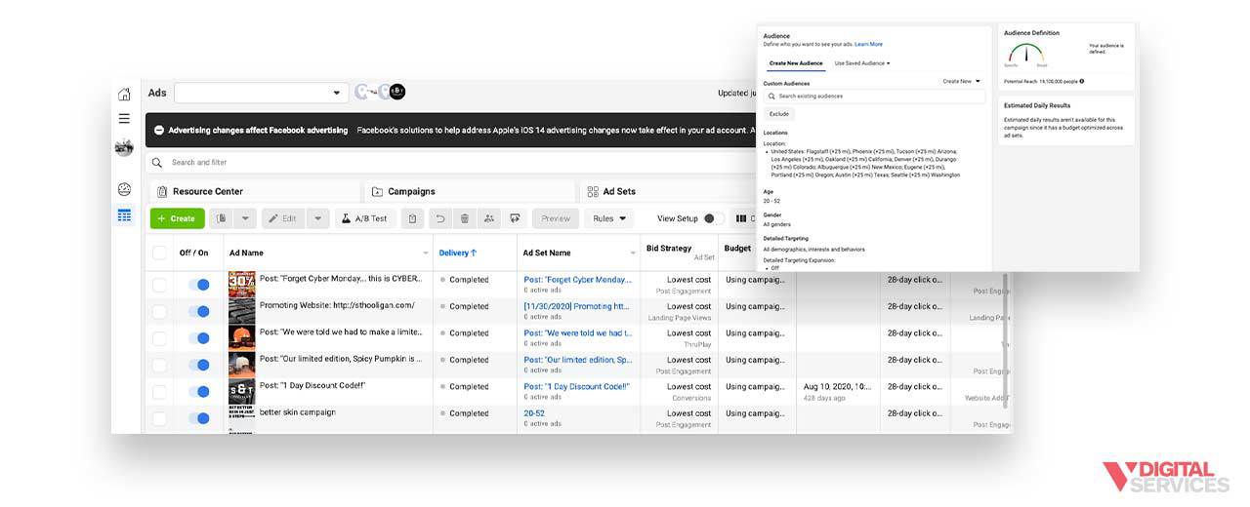Click the search icon in existing audiences field

click(x=772, y=97)
